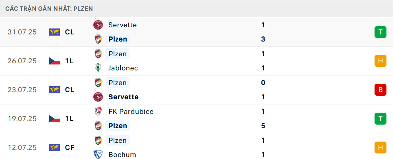Open the Servette team link on 31.07.25
The width and height of the screenshot is (394, 159).
pos(123,25)
